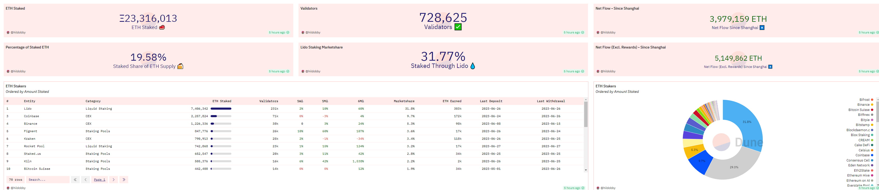Sort table by Entity column
Screen dimensions: 879x190
(30, 101)
